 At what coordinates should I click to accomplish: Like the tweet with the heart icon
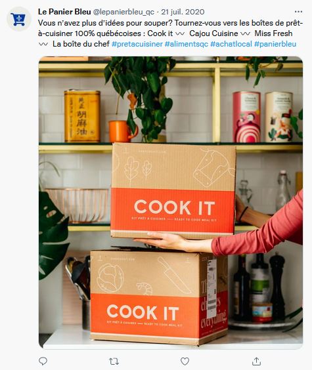tap(185, 361)
